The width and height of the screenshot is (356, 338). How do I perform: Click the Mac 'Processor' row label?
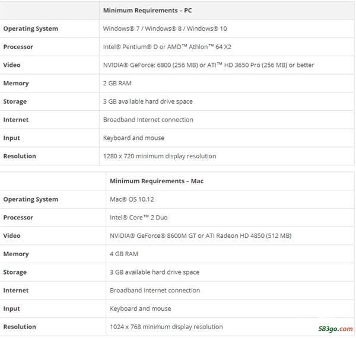(x=18, y=217)
